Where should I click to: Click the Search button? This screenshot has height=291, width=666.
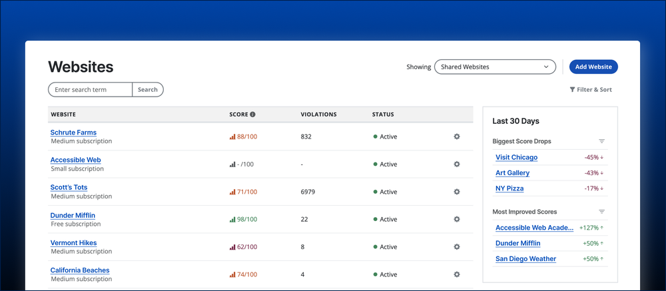[148, 90]
